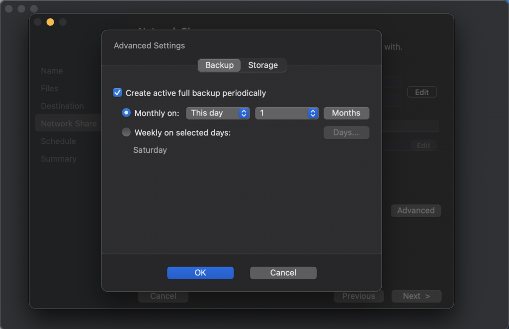The image size is (509, 329).
Task: Click the upper Edit button
Action: [x=421, y=92]
